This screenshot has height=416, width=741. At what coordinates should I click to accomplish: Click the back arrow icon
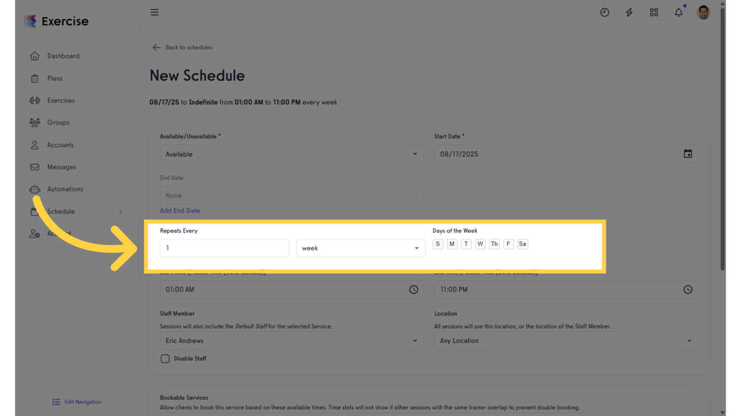click(156, 48)
